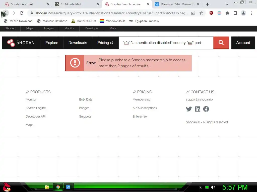The height and width of the screenshot is (192, 257).
Task: Click the share page icon in address bar
Action: point(193,13)
